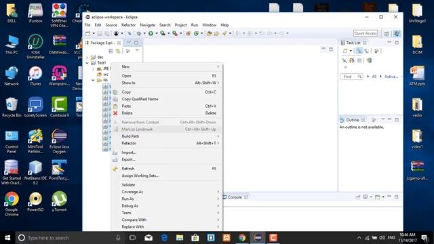
Task: Click Link with Editor in Package Explorer
Action: pyautogui.click(x=118, y=51)
